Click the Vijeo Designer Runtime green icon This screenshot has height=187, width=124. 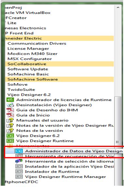coord(10,141)
